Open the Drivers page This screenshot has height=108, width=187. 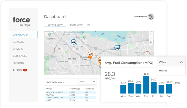(18, 49)
